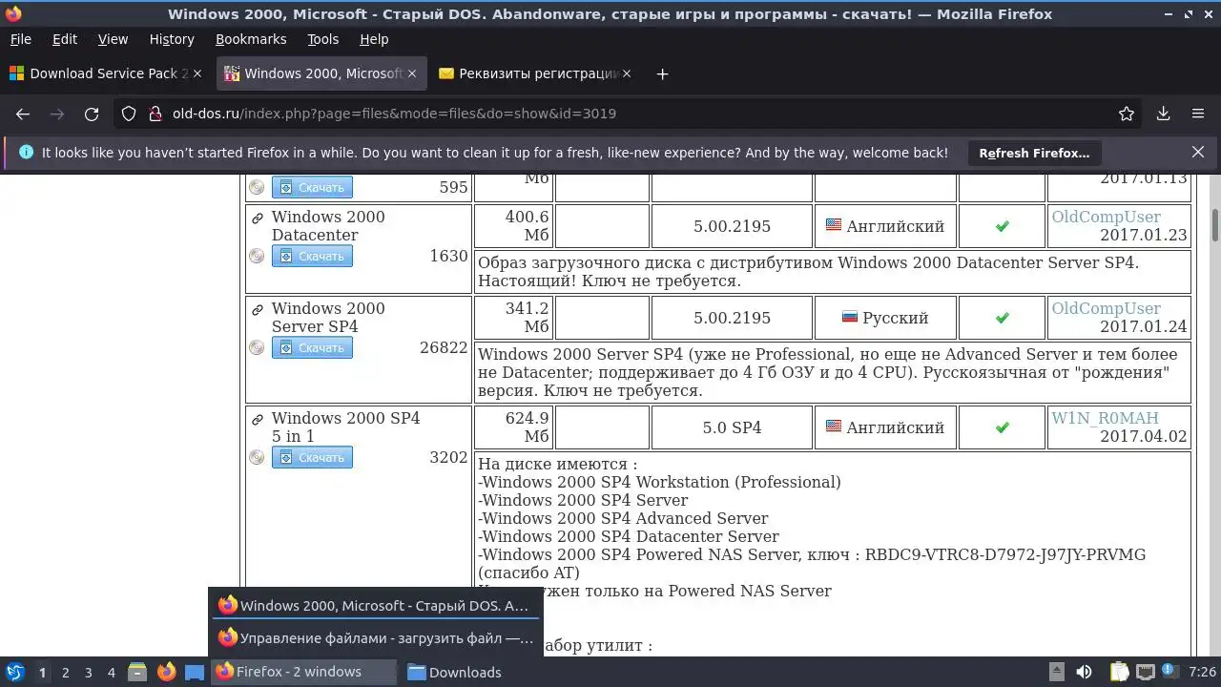Go back using the back arrow

click(23, 114)
